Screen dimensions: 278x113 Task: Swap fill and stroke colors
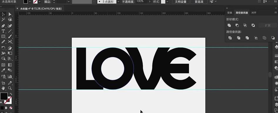(11, 94)
